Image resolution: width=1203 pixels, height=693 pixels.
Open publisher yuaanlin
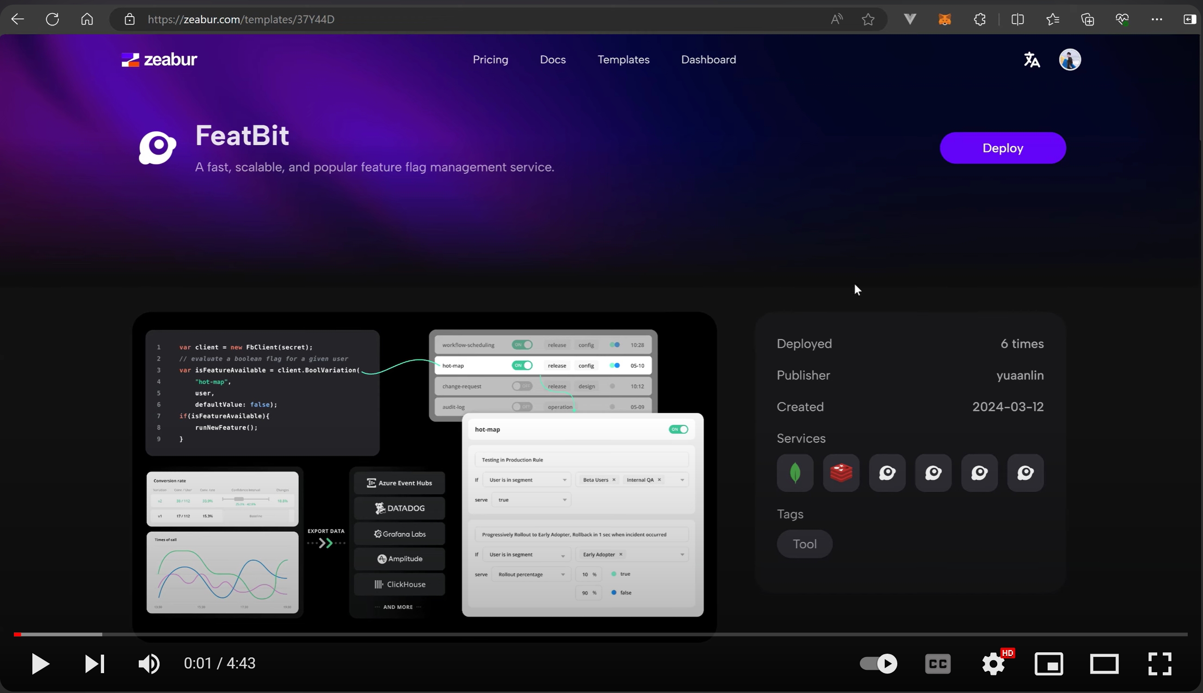coord(1020,375)
